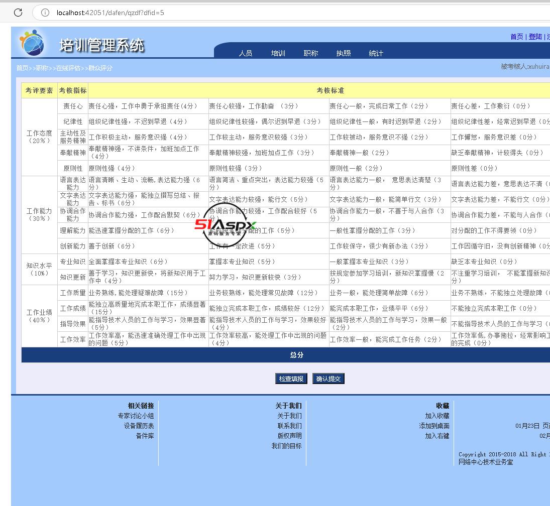The image size is (550, 506).
Task: Select 能迅速掌握分配的工作（6分）cell
Action: click(148, 230)
